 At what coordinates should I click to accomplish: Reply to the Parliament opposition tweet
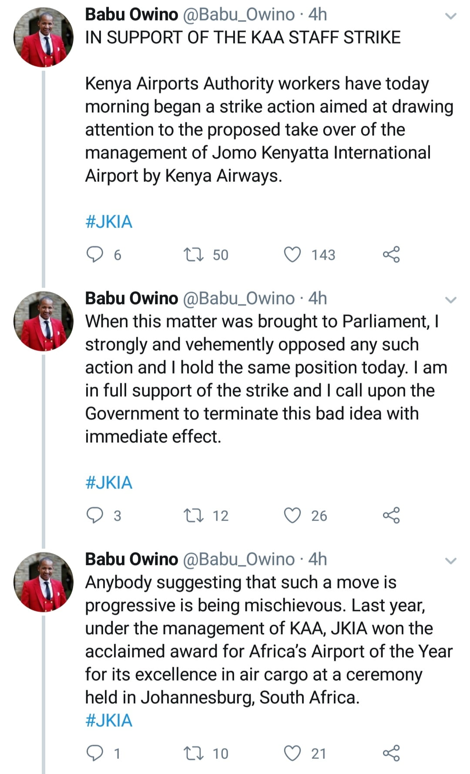tap(95, 515)
